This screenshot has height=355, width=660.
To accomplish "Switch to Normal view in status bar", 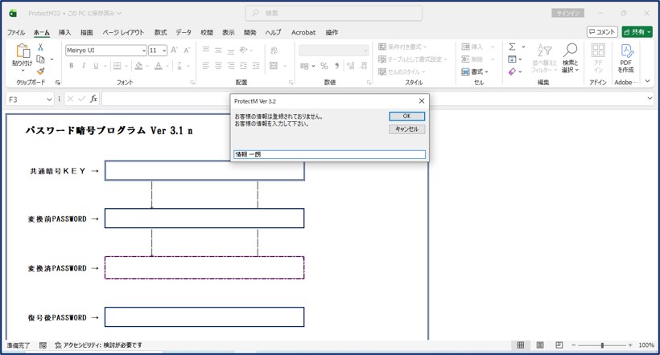I will point(521,345).
